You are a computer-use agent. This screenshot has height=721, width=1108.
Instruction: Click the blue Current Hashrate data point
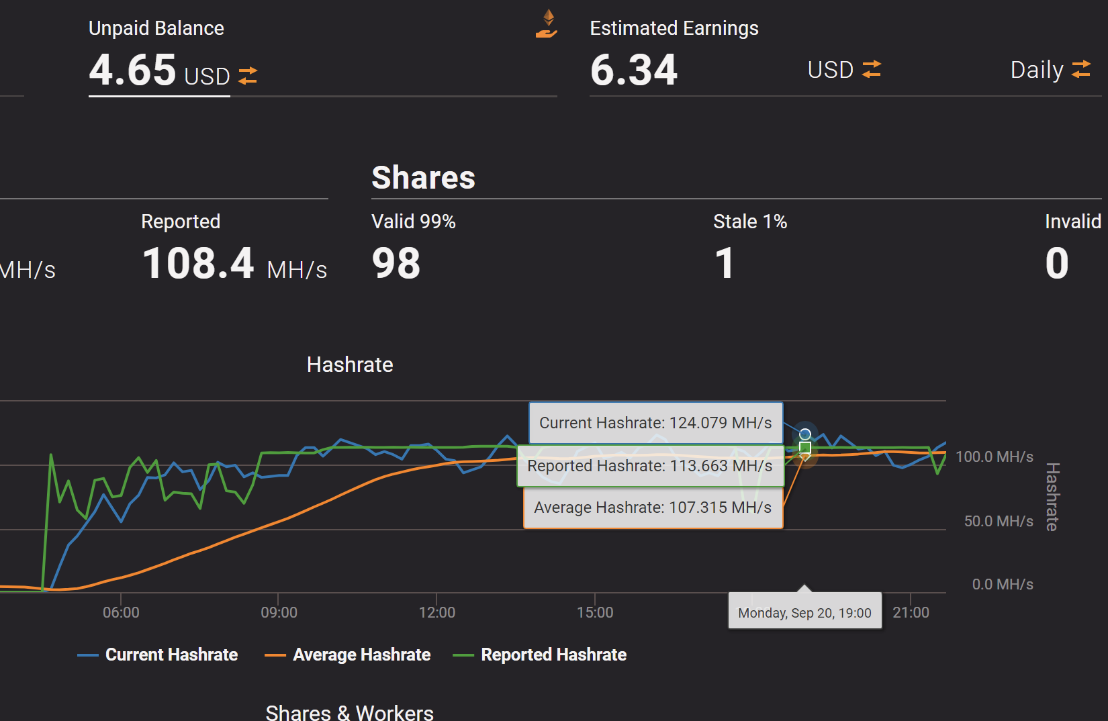tap(804, 434)
